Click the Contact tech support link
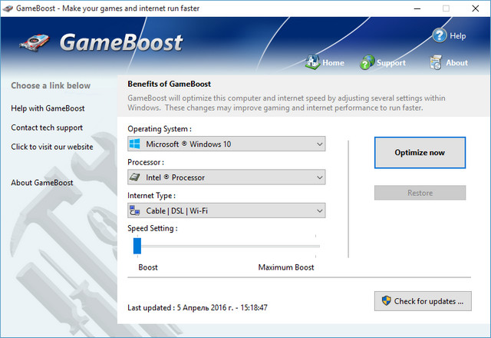 coord(47,128)
